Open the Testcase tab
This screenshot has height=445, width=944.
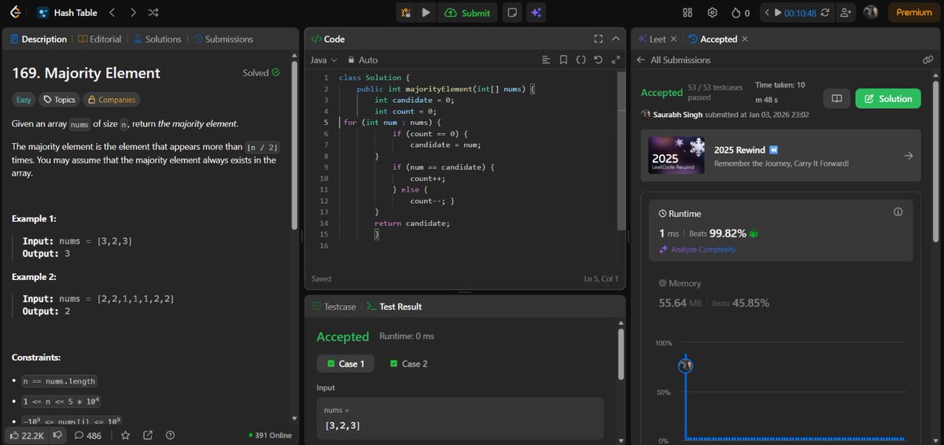[x=334, y=307]
